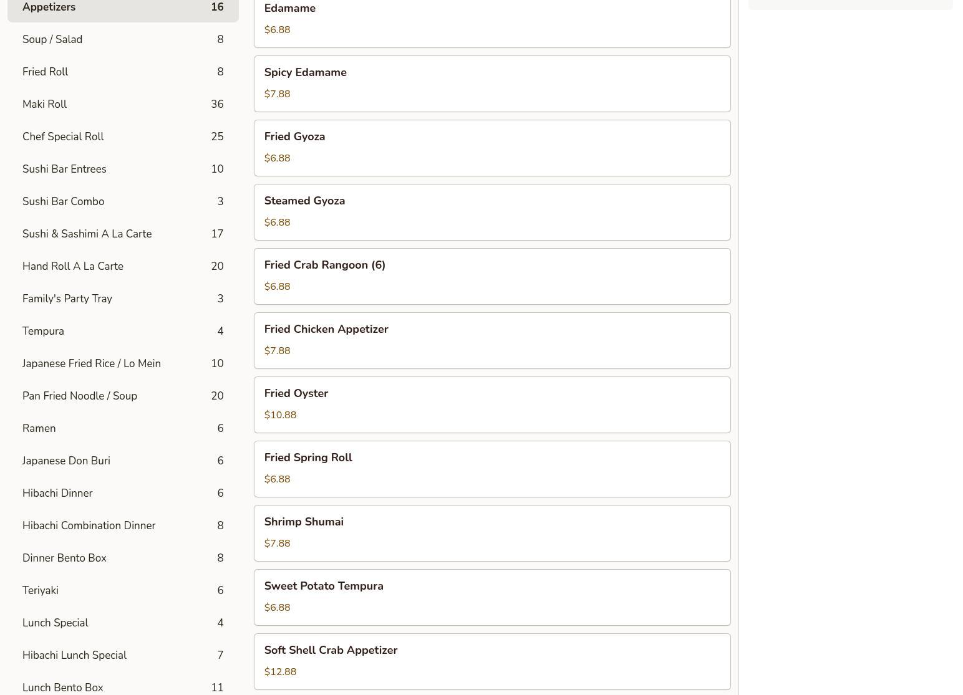Viewport: 963px width, 695px height.
Task: Select the Hand Roll A La Carte category
Action: [x=123, y=266]
